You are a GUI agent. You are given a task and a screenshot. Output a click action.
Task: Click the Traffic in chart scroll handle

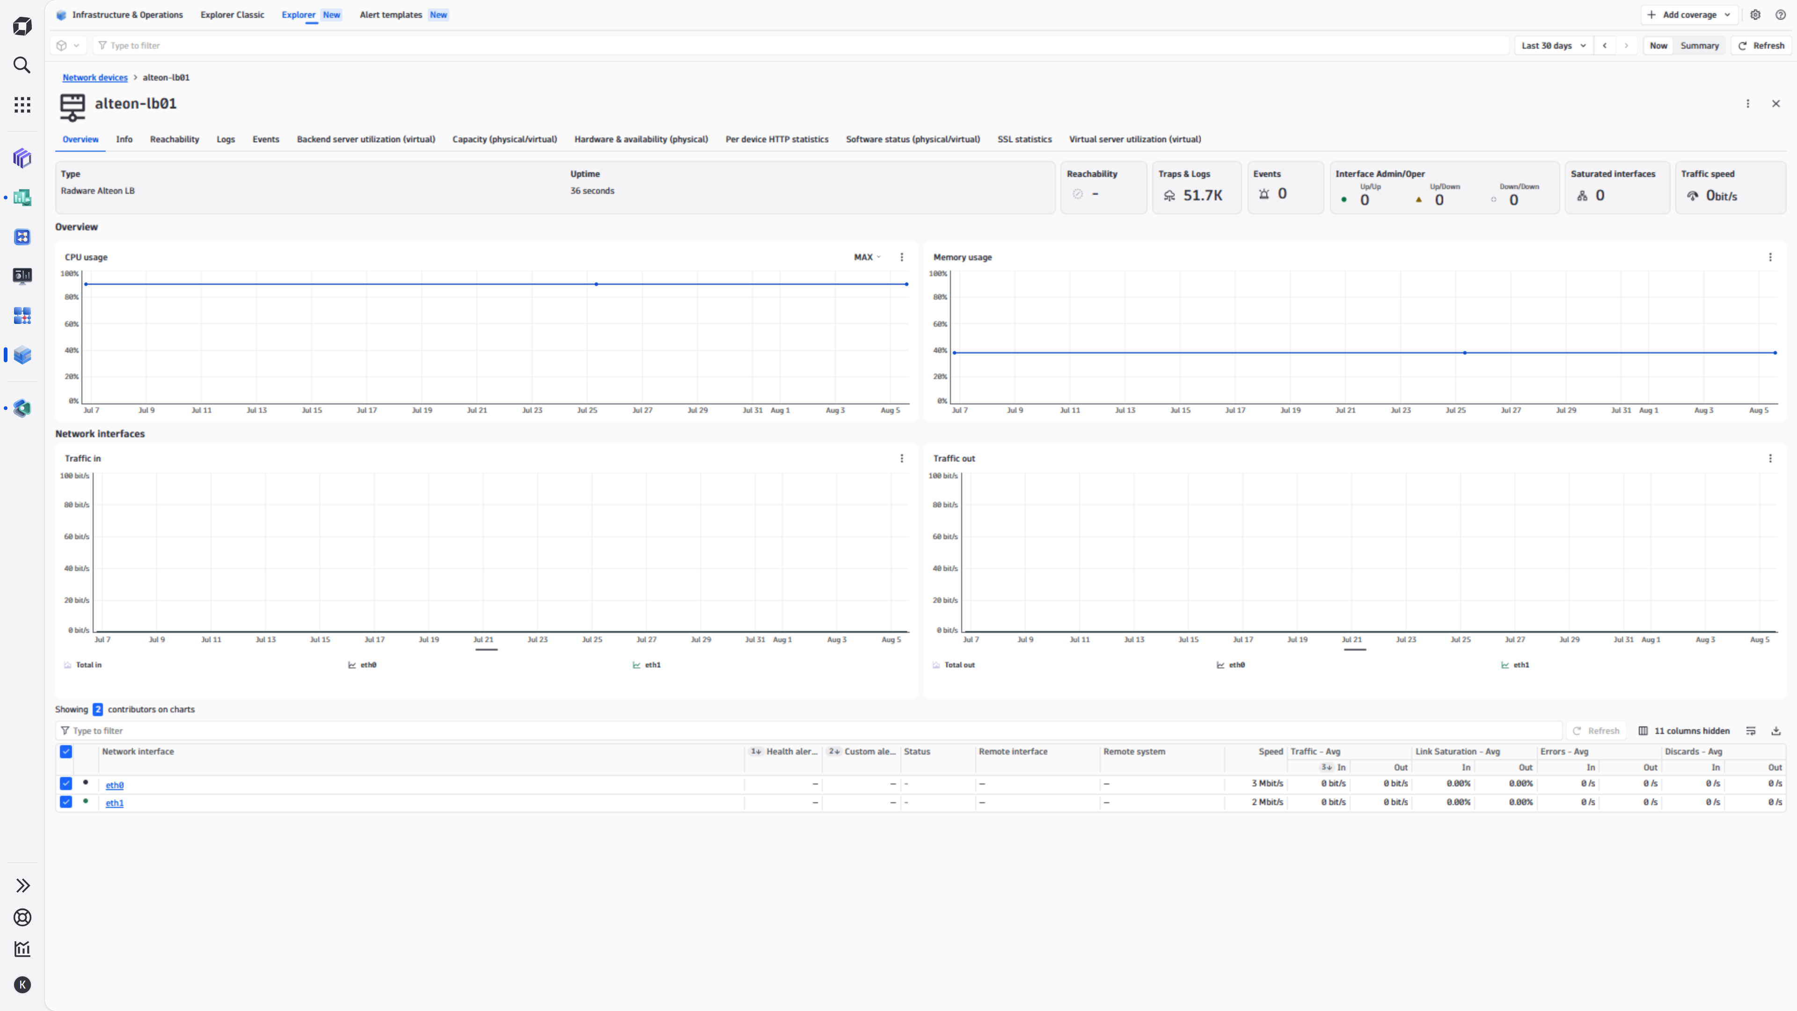point(486,650)
